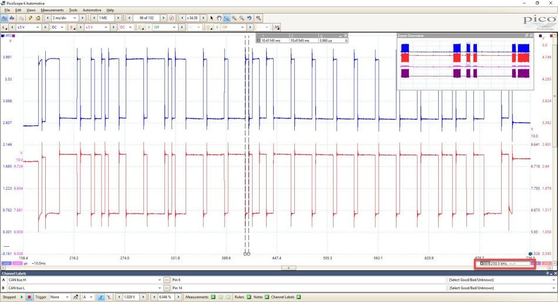
Task: Open the buffer navigator compass icon
Action: point(172,18)
